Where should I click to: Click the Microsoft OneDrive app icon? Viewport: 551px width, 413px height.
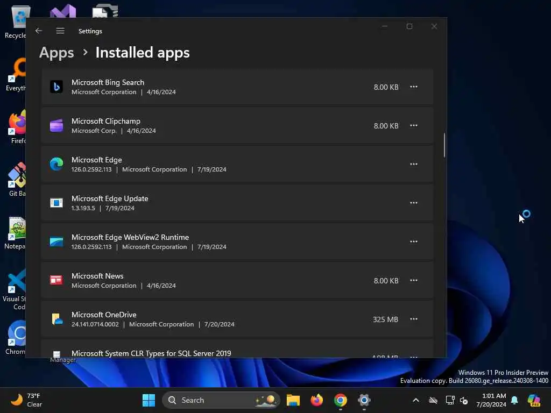[56, 319]
